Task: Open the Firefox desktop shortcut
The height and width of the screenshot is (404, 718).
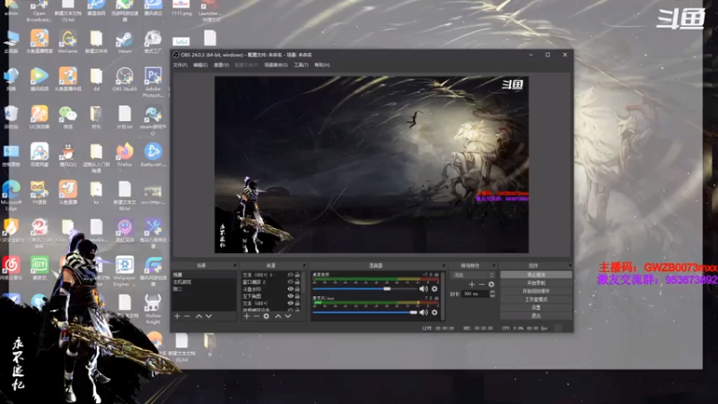Action: [x=124, y=154]
